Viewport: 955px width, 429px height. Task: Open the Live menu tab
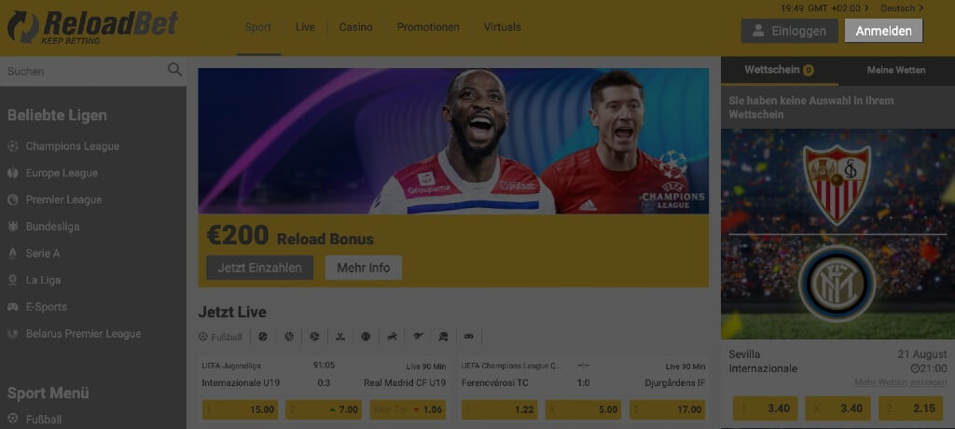pos(305,27)
